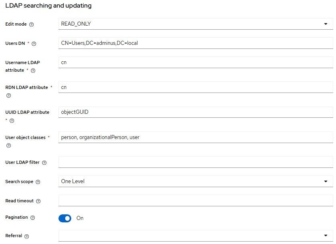Click the Edit mode label
This screenshot has width=336, height=244.
(x=16, y=24)
